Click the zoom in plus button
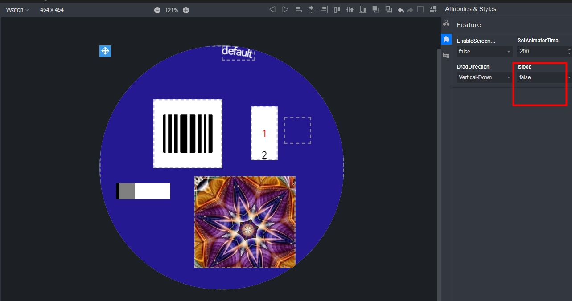 [x=186, y=10]
